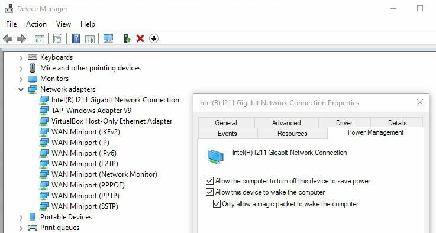
Task: Expand the Keyboards category
Action: click(x=21, y=58)
